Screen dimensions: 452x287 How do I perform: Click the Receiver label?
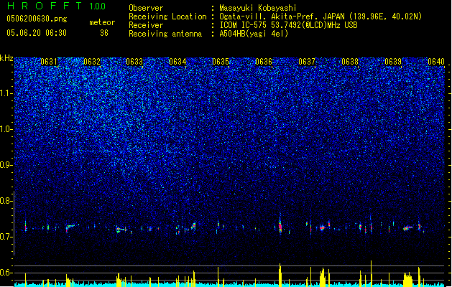point(146,25)
